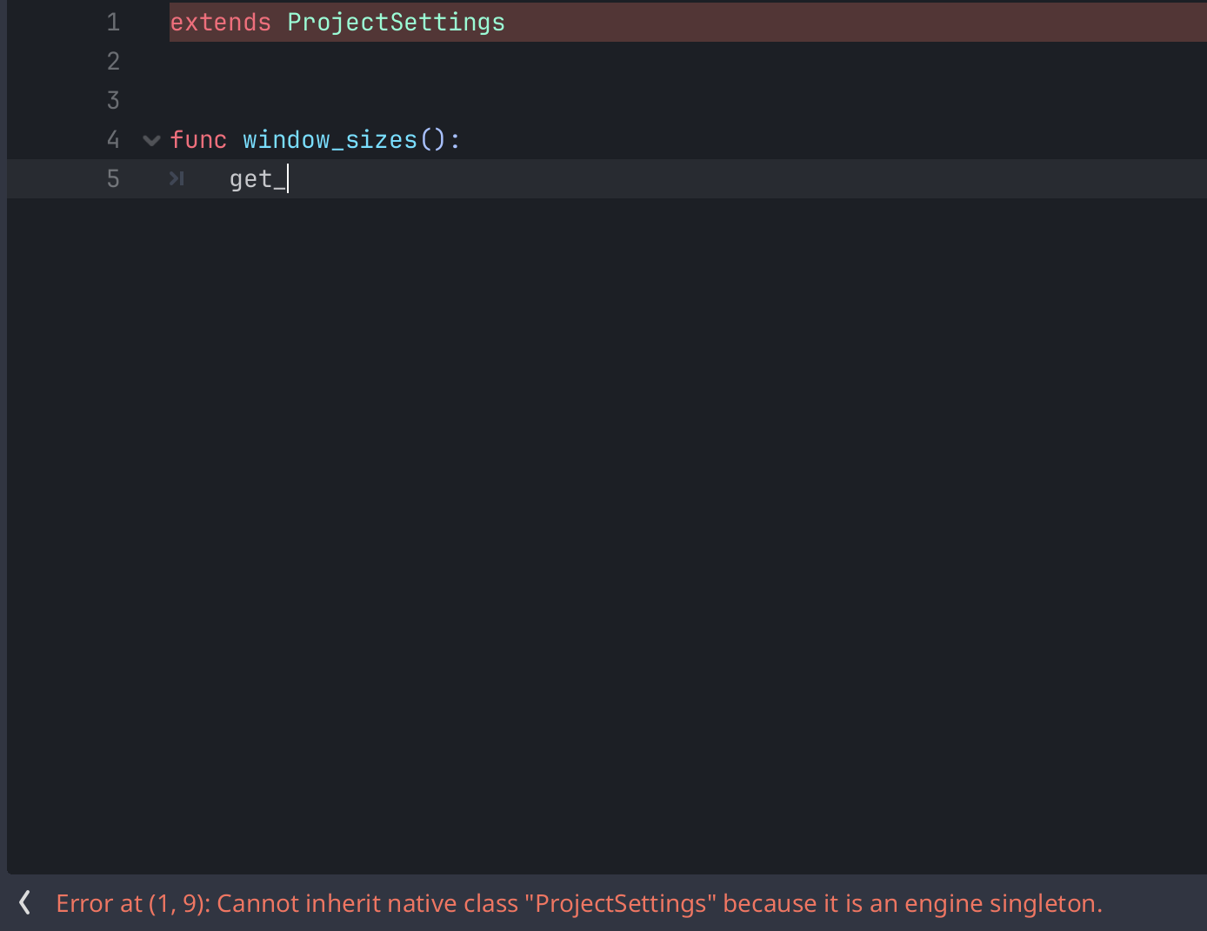This screenshot has height=931, width=1207.
Task: Click the colon ending the func line
Action: (455, 139)
